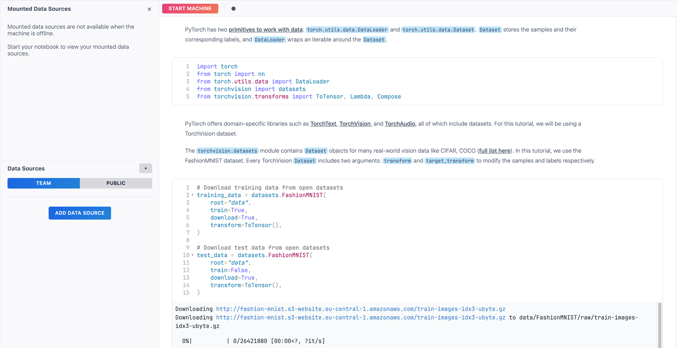Viewport: 677px width, 348px height.
Task: Click the 'Mounted data sources are not available' message
Action: 71,30
